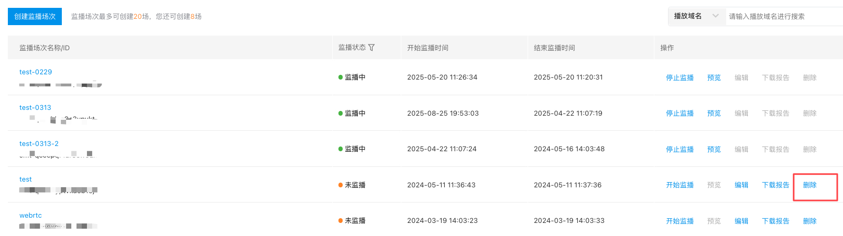Open the 播放域名 dropdown selector
The height and width of the screenshot is (236, 843).
coord(696,16)
